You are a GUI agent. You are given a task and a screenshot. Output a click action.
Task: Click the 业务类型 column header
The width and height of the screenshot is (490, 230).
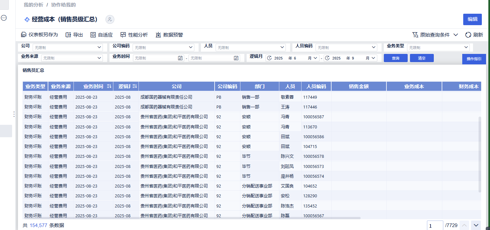pyautogui.click(x=35, y=86)
